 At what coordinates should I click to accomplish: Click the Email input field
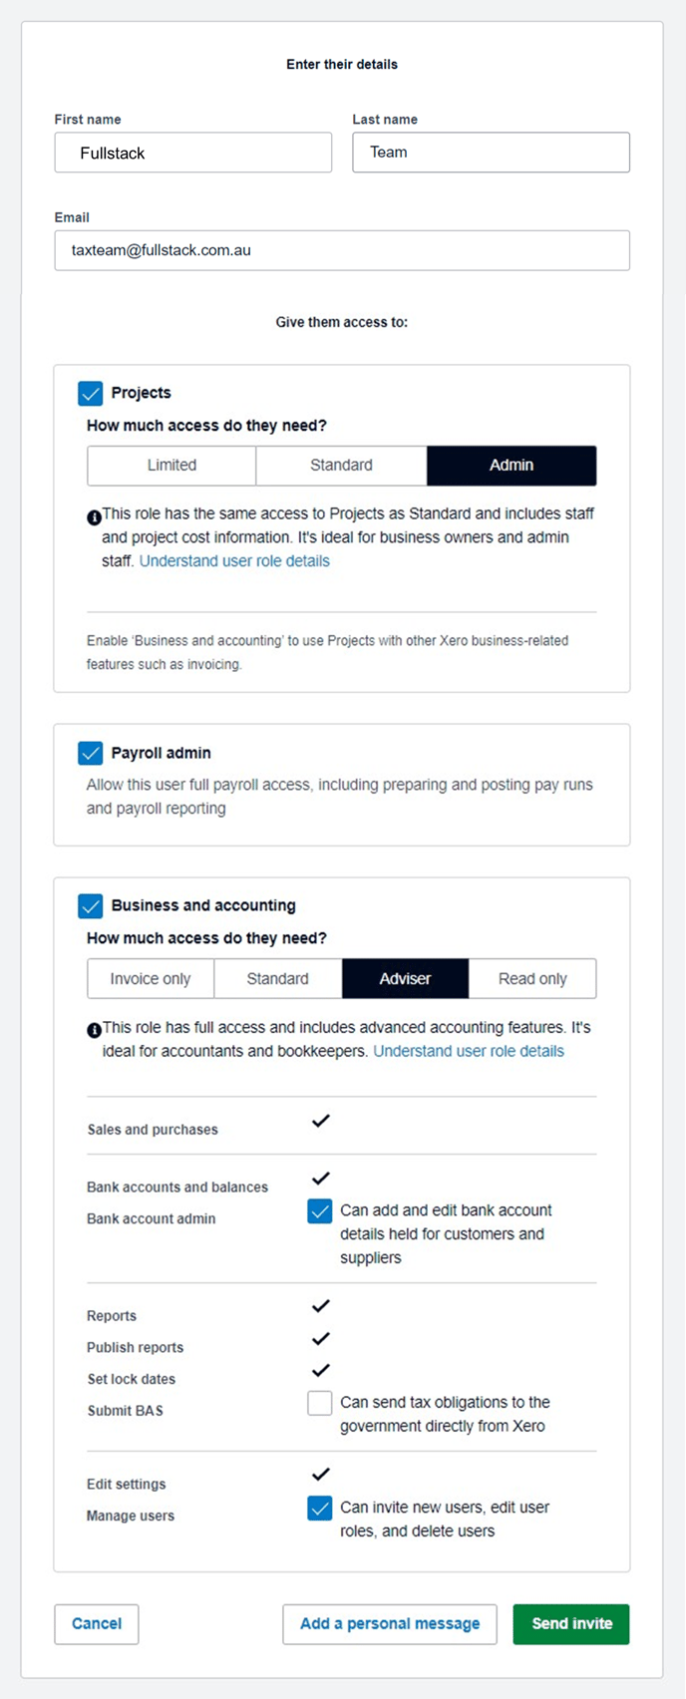[342, 250]
